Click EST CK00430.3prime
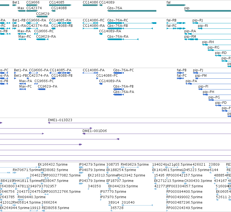The height and width of the screenshot is (212, 231). point(198,181)
